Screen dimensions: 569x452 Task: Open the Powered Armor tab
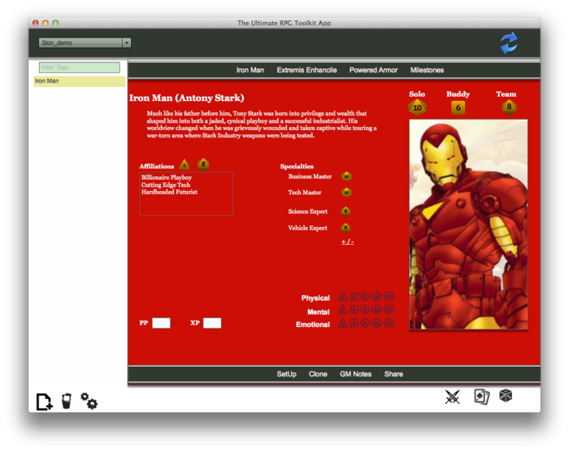pyautogui.click(x=373, y=70)
